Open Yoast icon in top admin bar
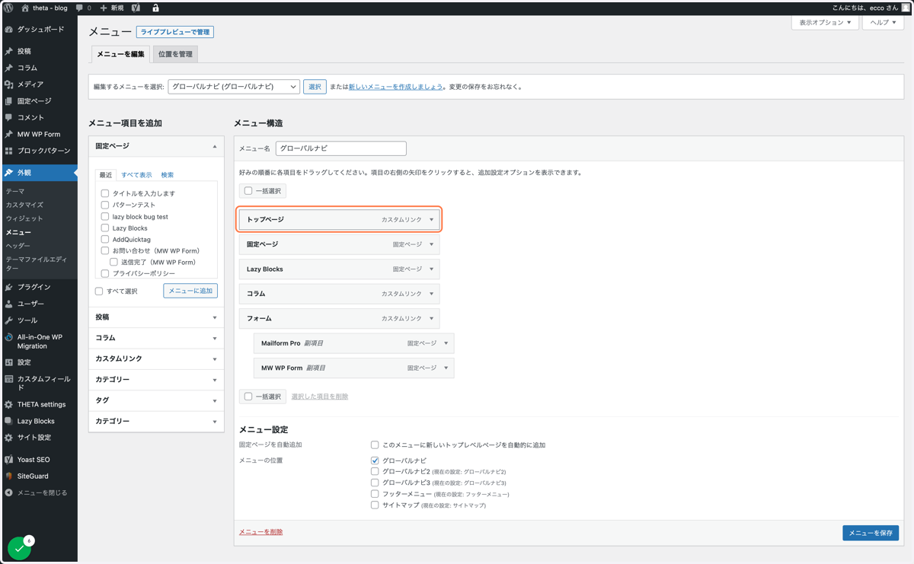The height and width of the screenshot is (564, 914). click(x=136, y=8)
